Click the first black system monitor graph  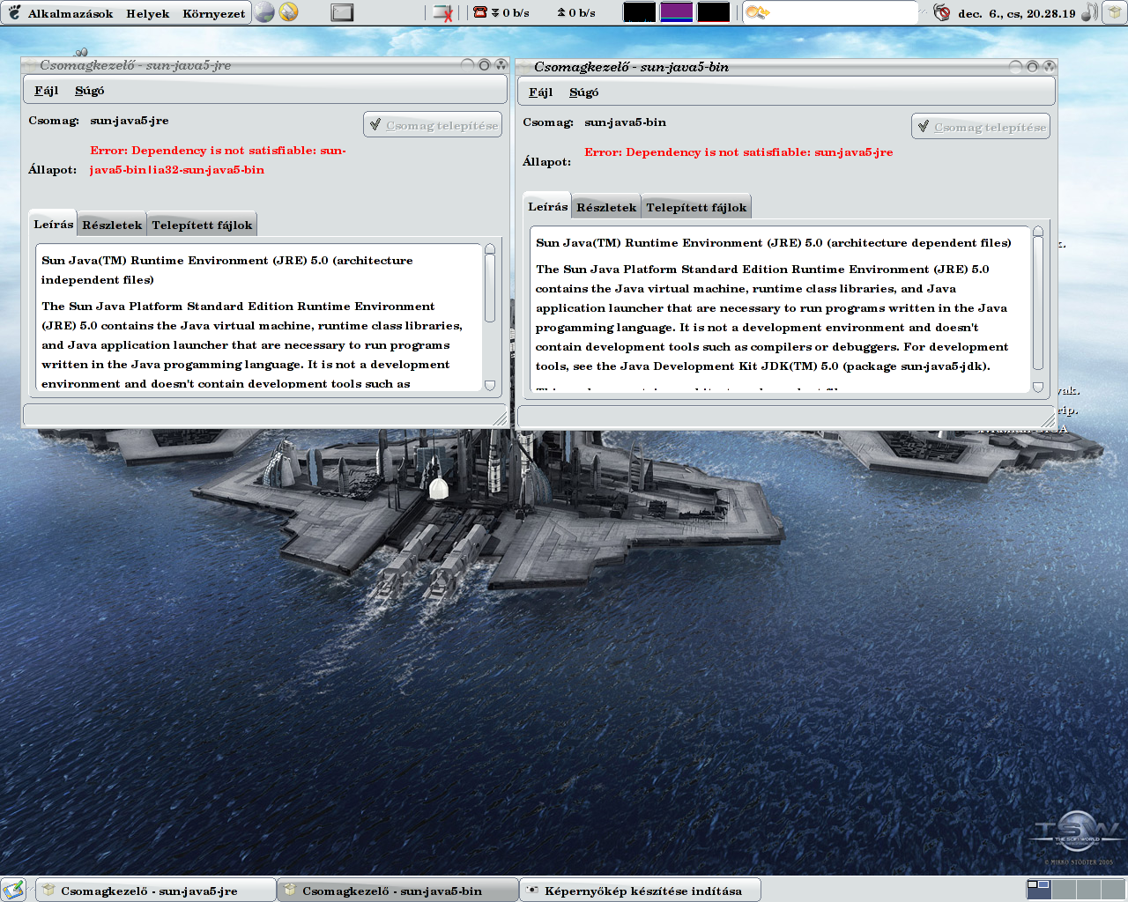639,12
